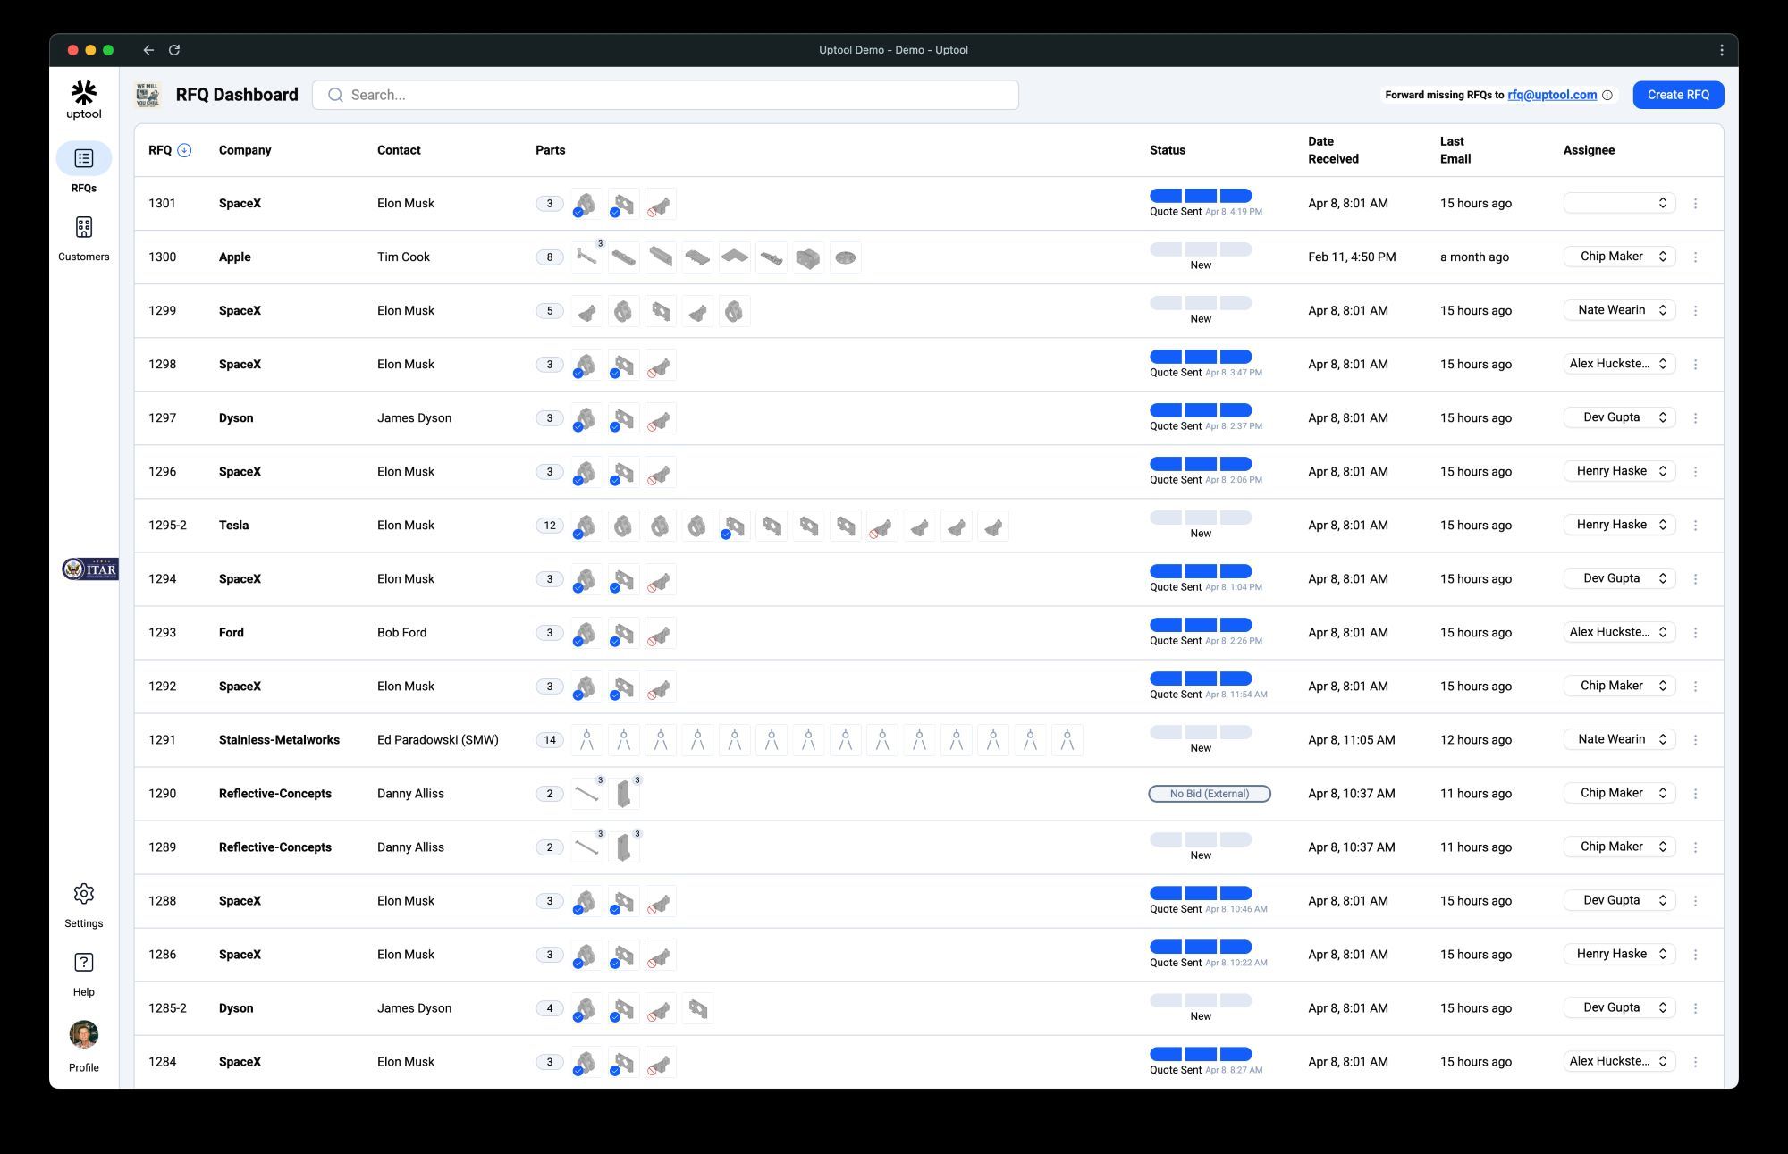The image size is (1788, 1154).
Task: Open row actions menu for RFQ 1284
Action: (x=1695, y=1062)
